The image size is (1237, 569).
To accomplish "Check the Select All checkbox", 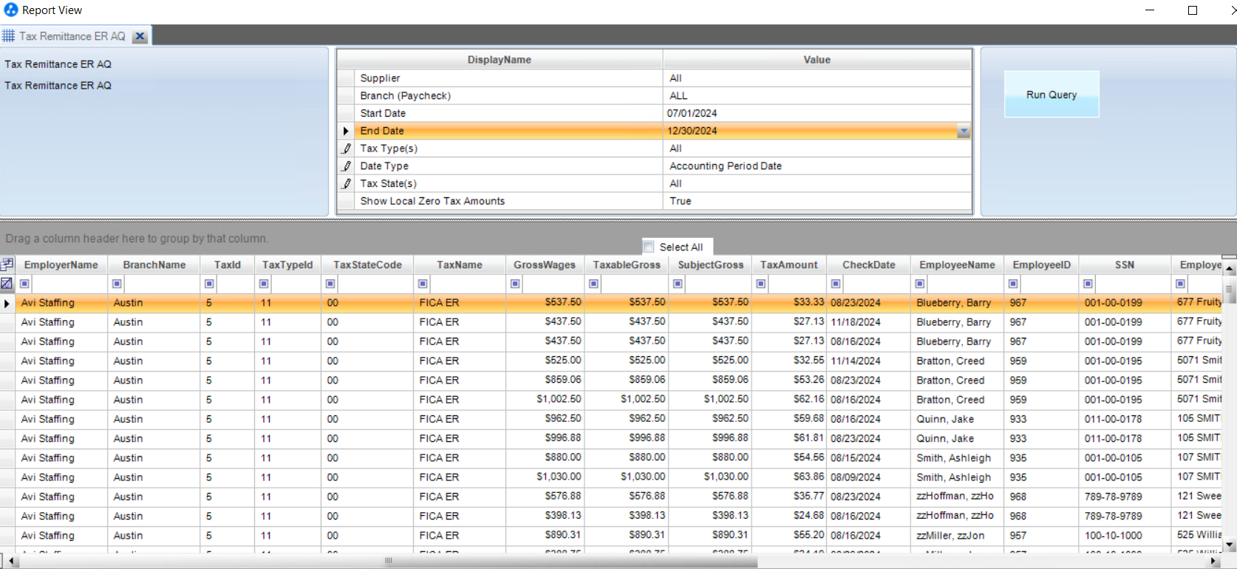I will click(649, 247).
